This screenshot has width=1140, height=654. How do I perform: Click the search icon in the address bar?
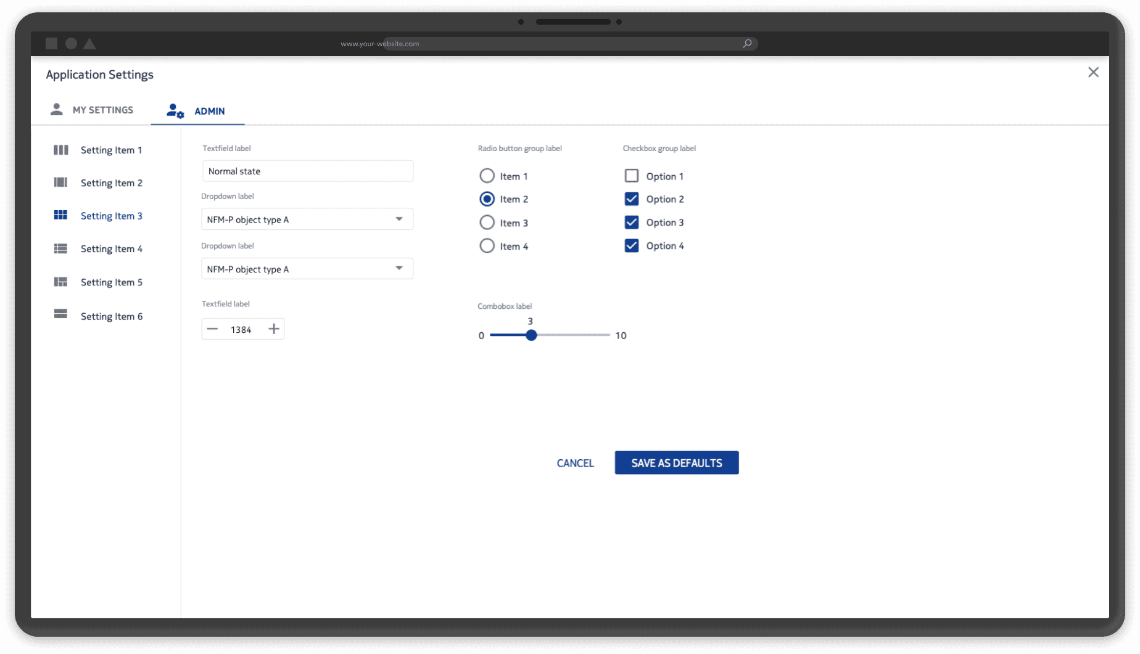click(x=746, y=43)
